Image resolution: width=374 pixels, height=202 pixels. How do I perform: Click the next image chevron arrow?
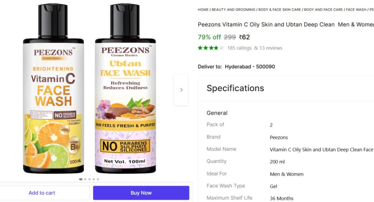pos(181,90)
